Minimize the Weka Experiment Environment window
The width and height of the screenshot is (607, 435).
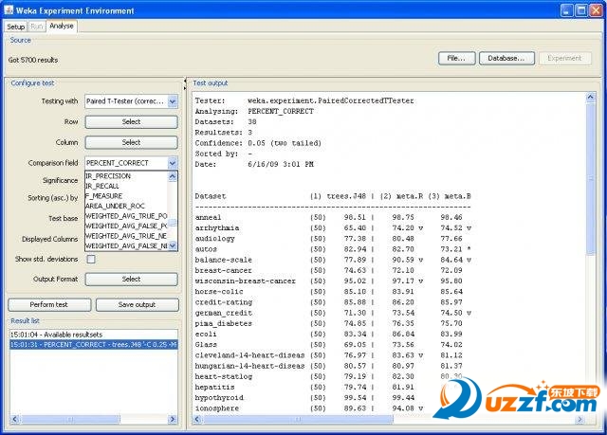[567, 10]
